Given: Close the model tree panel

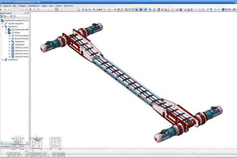Looking at the screenshot, I should 28,13.
